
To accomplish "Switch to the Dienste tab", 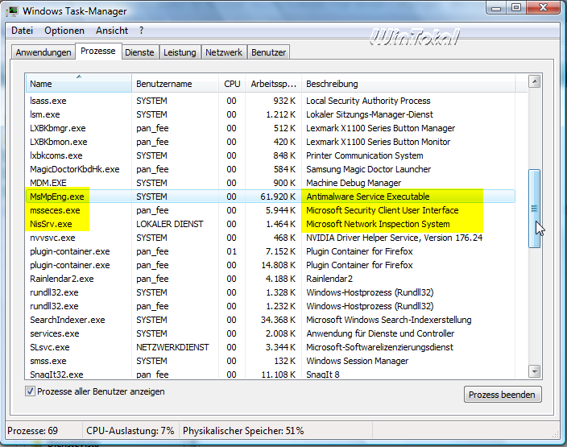I will (x=139, y=52).
